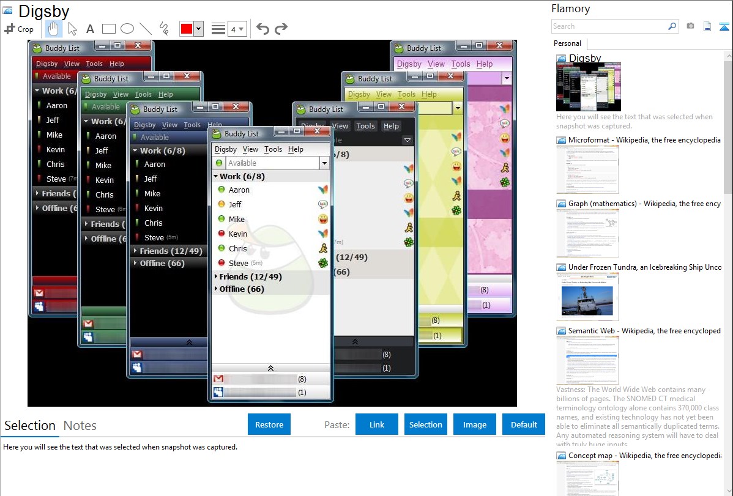Click the snapshot icon beside the Digsby title

pyautogui.click(x=7, y=10)
